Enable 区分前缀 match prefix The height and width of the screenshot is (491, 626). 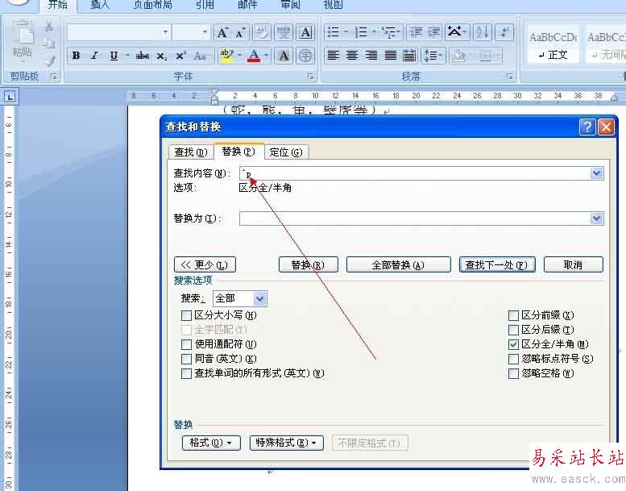pyautogui.click(x=513, y=315)
